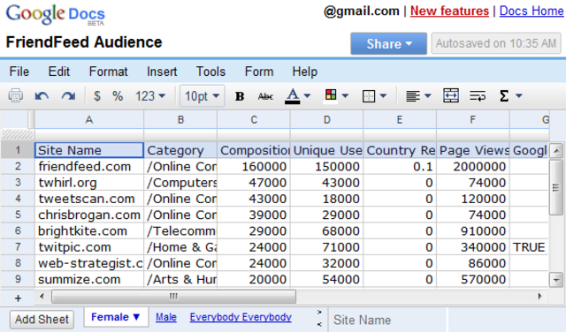Apply currency dollar format
566x332 pixels.
(96, 96)
